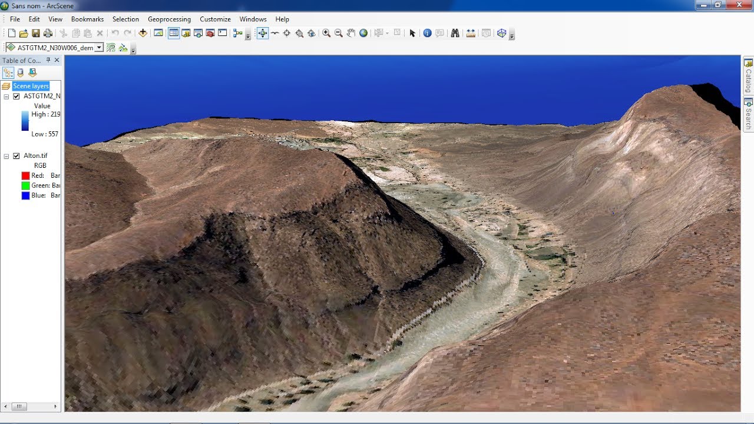Open the Python window
This screenshot has width=754, height=424.
(x=222, y=33)
